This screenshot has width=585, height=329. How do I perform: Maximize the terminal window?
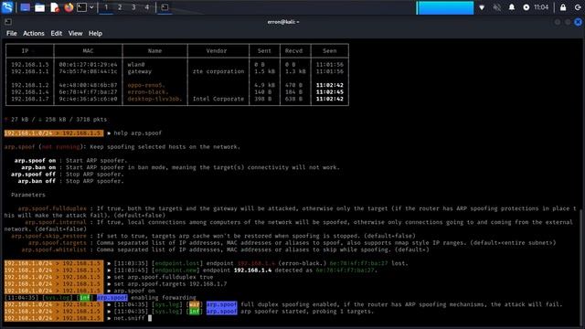[x=568, y=22]
